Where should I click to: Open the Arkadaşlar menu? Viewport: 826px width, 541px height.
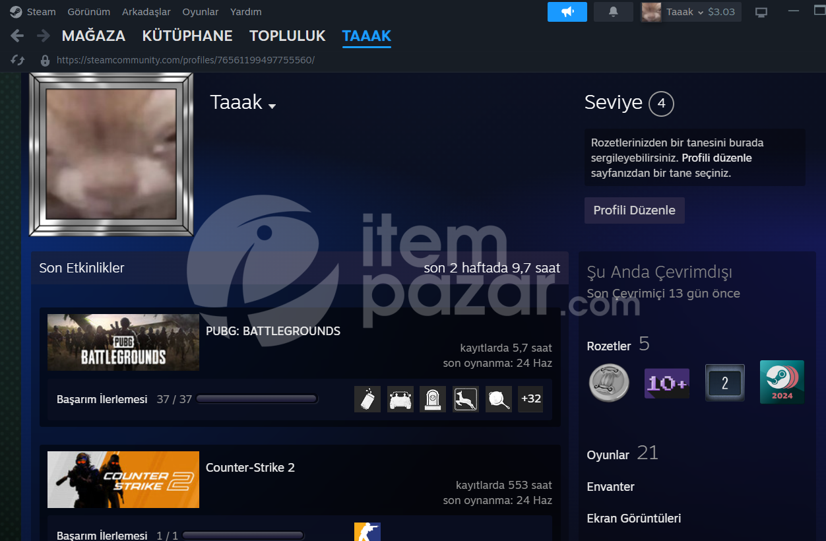[146, 12]
